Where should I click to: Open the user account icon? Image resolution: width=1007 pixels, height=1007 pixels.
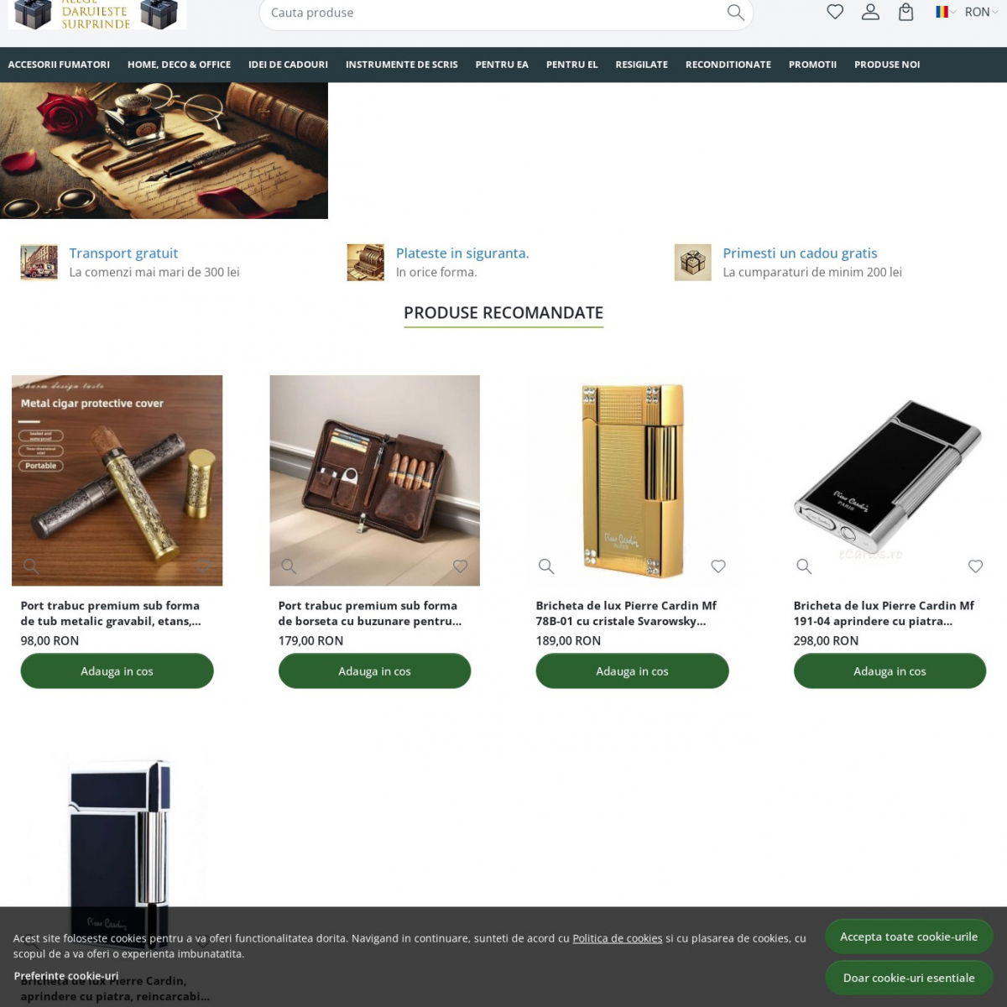[x=870, y=12]
